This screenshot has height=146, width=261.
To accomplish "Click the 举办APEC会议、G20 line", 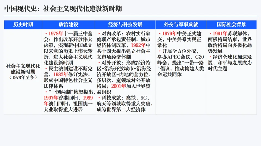I will coord(181,57).
